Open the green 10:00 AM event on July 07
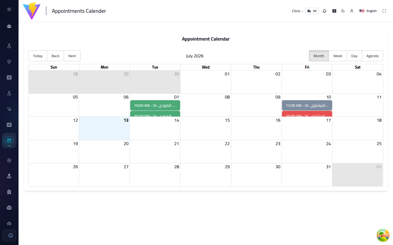Viewport: 393px width, 245px height. 155,105
